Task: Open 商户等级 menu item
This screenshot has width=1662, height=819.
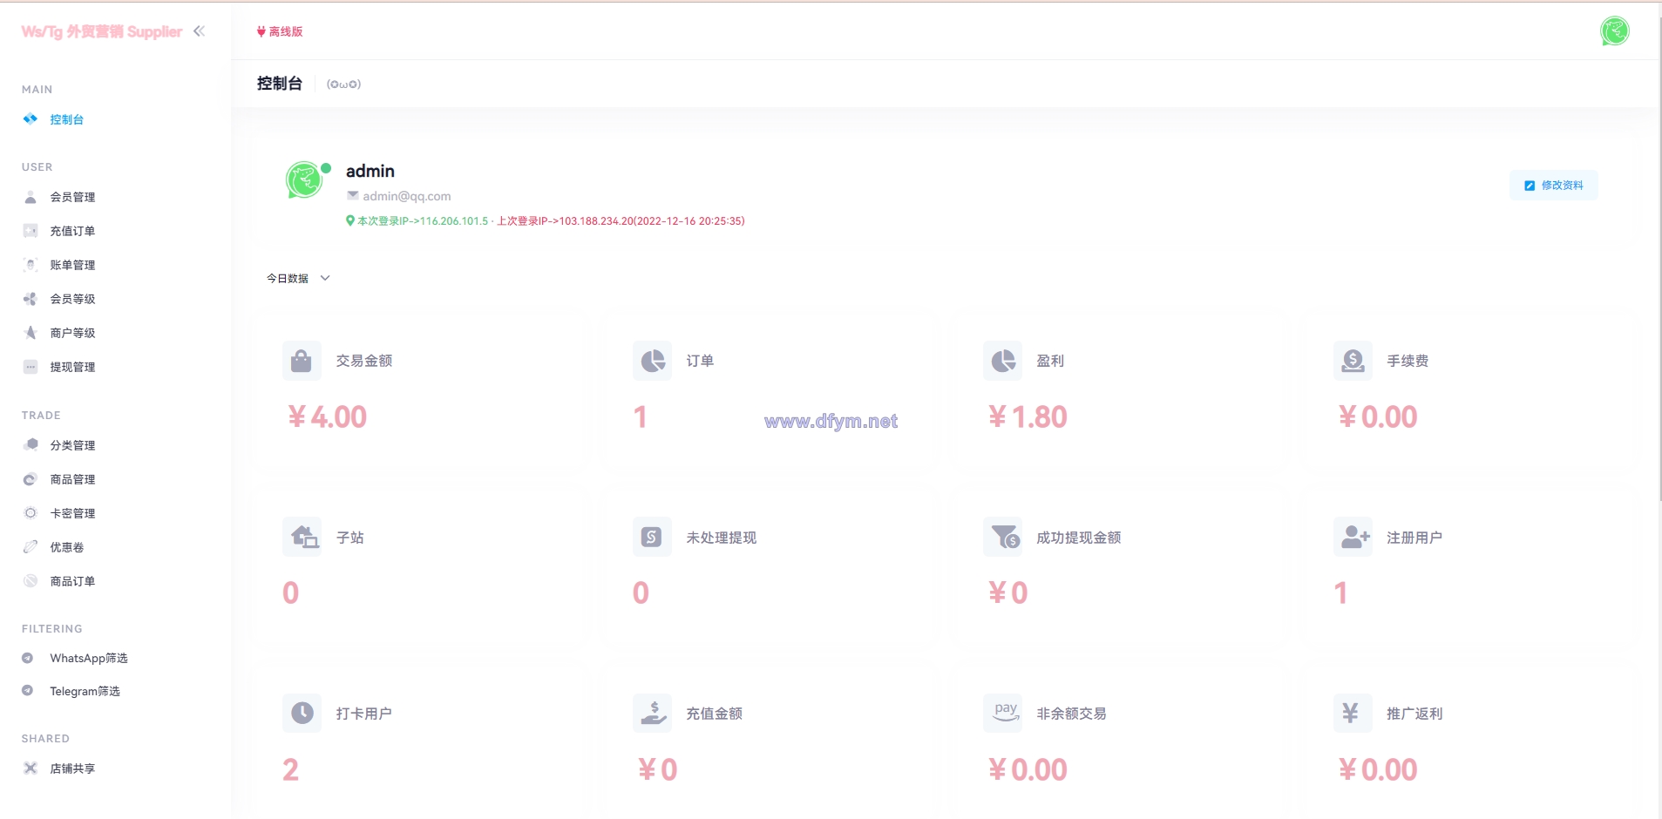Action: point(72,333)
